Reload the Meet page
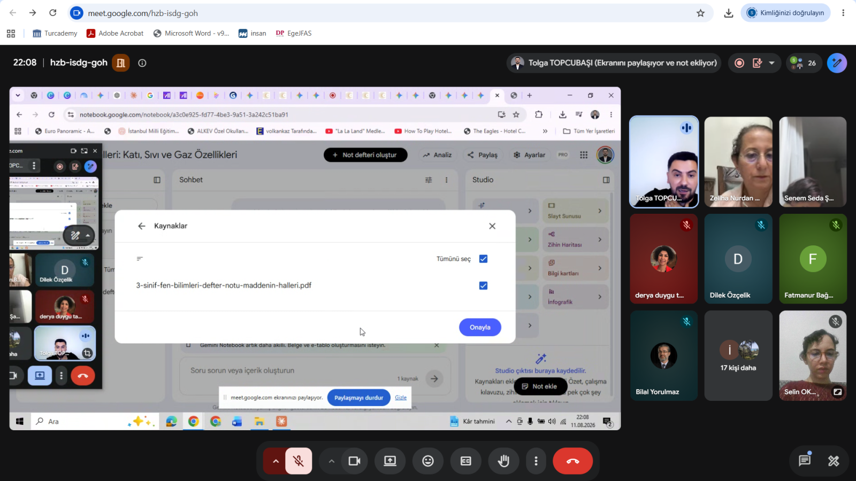This screenshot has height=481, width=856. (x=52, y=13)
